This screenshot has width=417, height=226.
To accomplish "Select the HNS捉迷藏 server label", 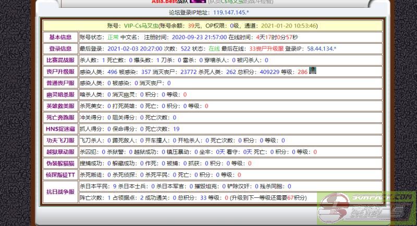I will (60, 129).
